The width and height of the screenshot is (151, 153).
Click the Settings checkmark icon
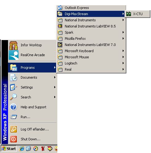[14, 87]
